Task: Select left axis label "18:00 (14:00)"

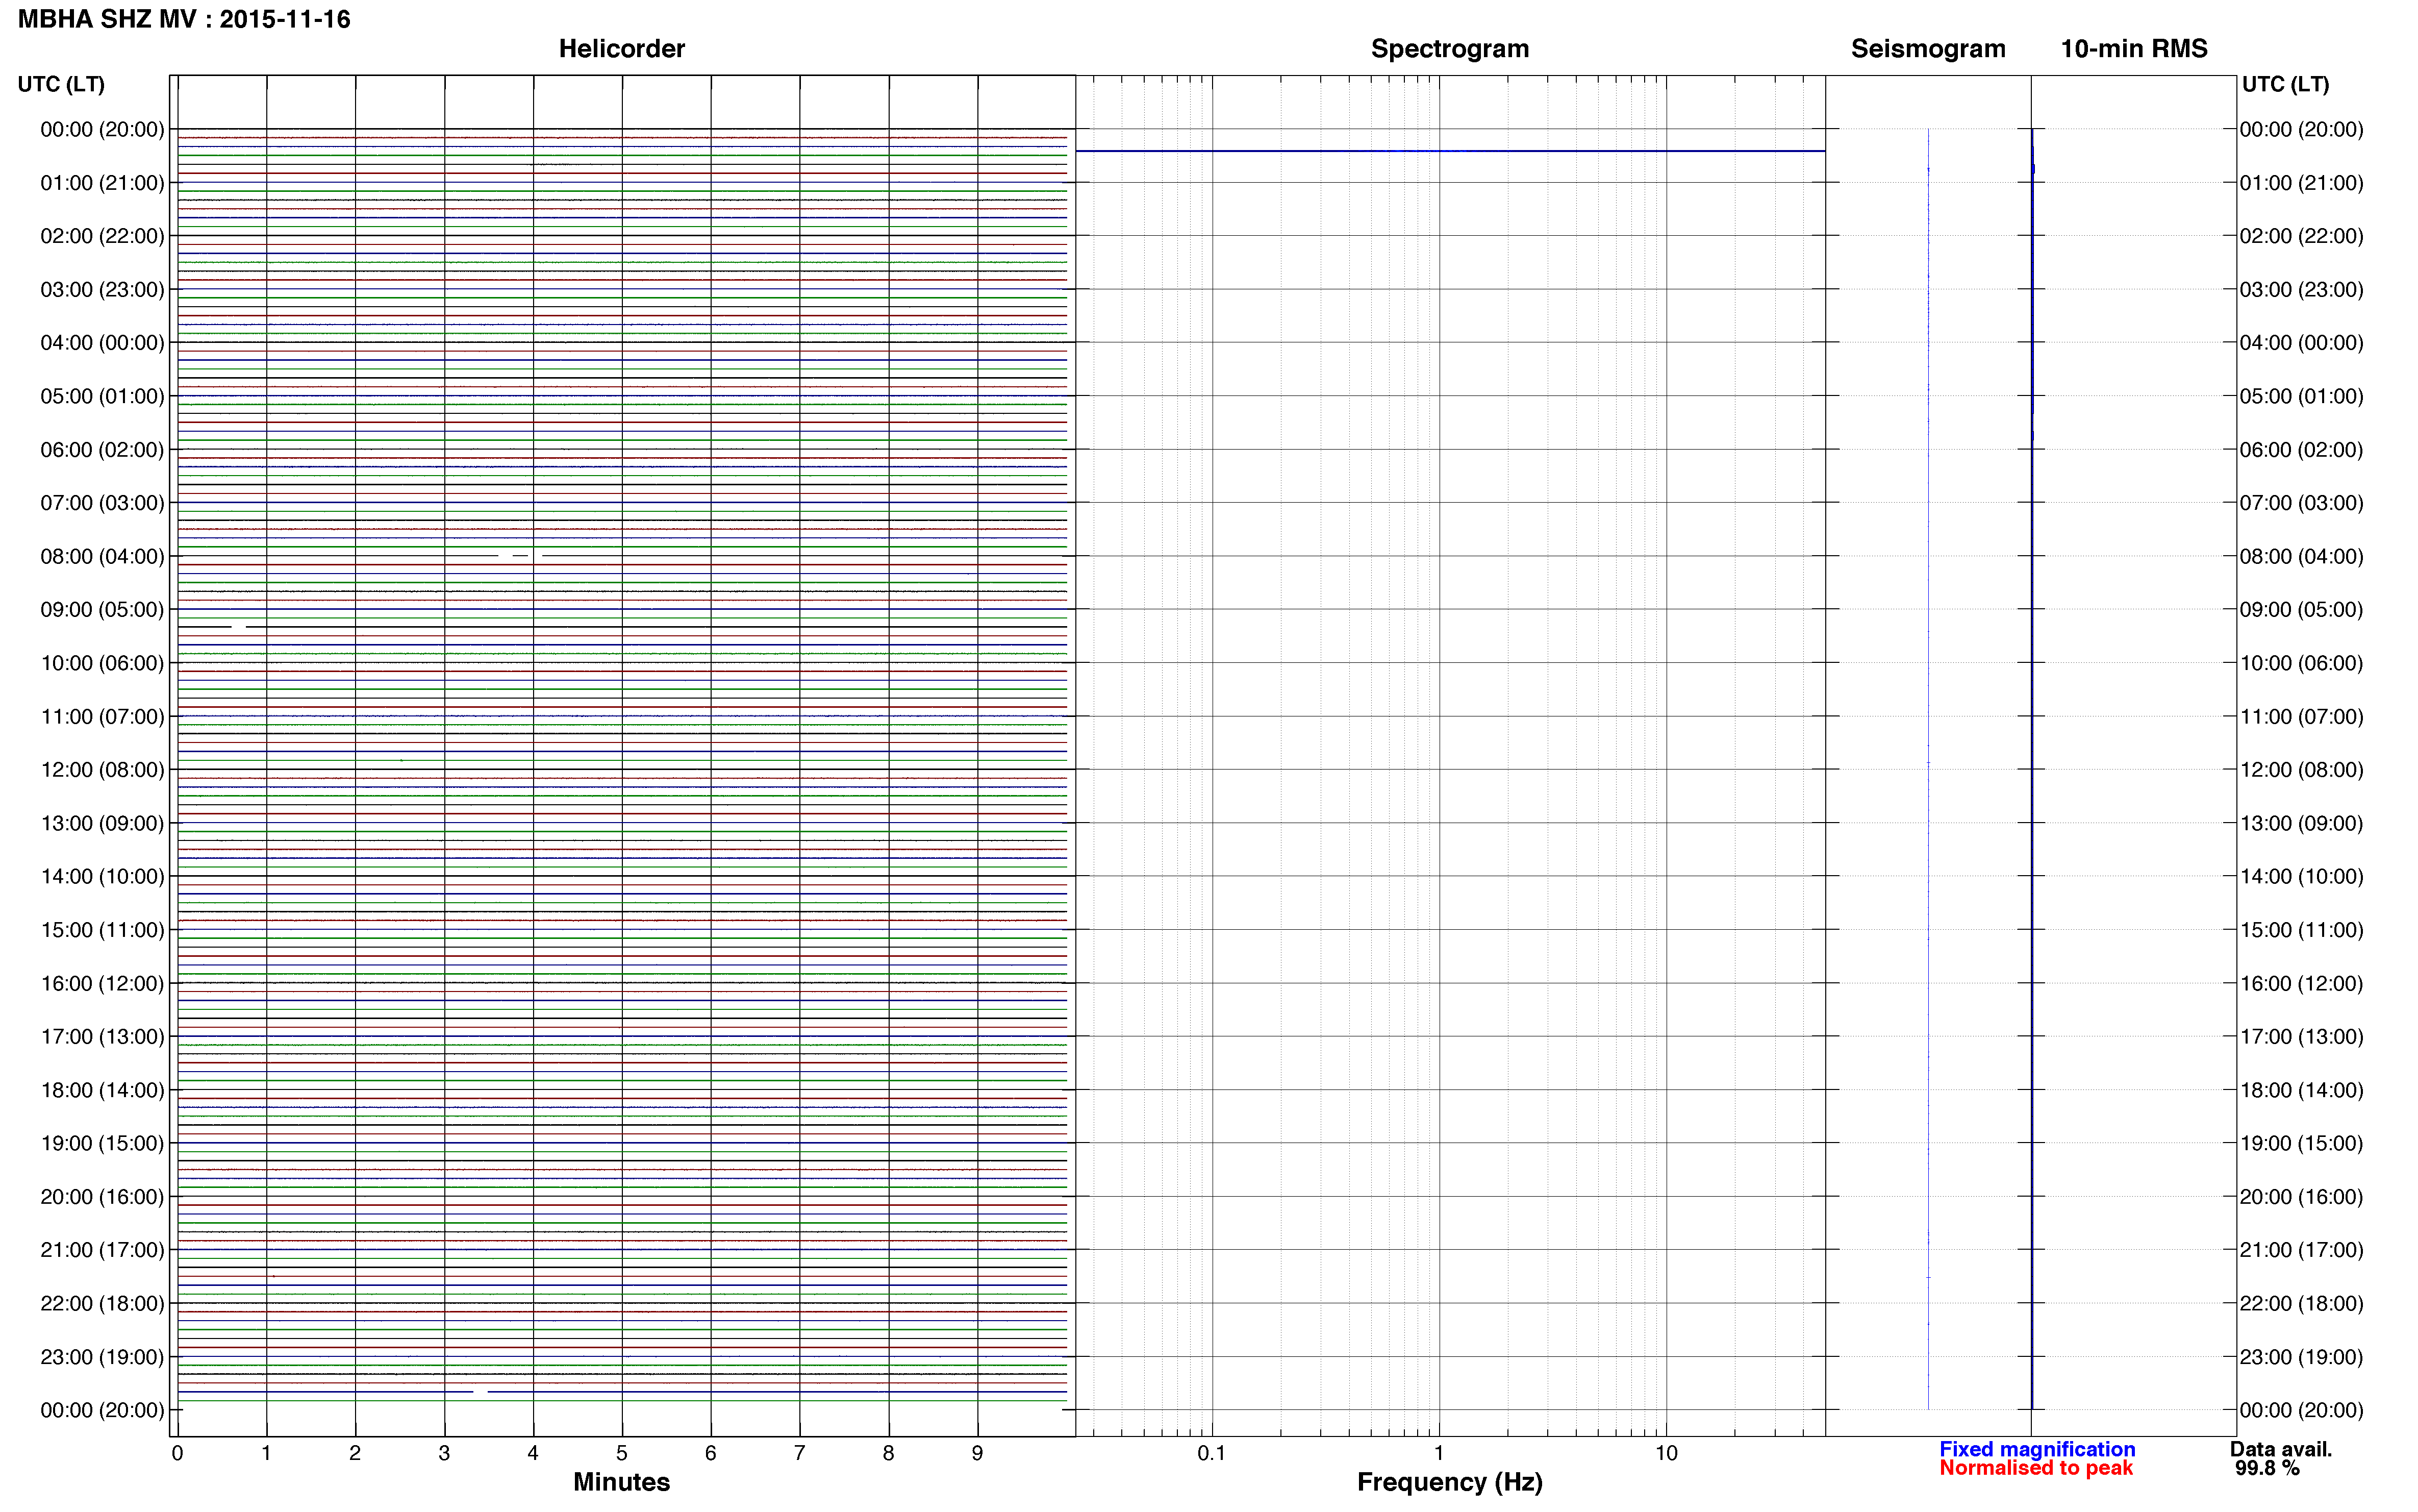Action: pyautogui.click(x=102, y=1090)
